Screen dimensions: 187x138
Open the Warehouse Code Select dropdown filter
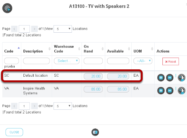click(x=67, y=61)
